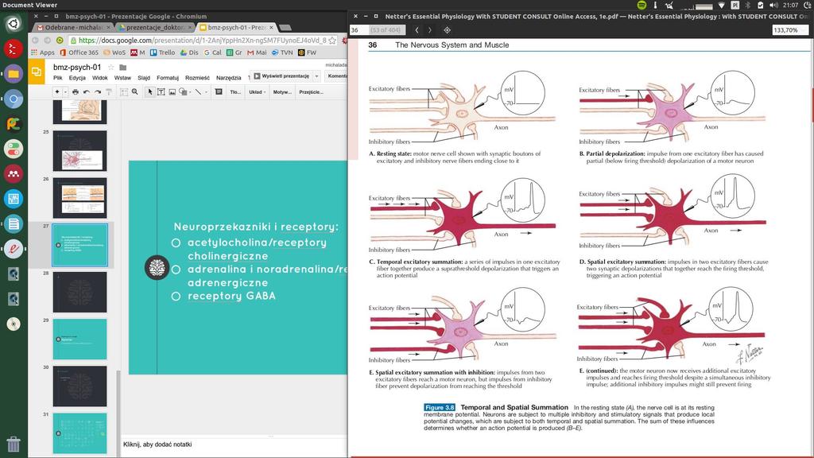This screenshot has height=458, width=814.
Task: Click the Przejście transition button
Action: click(x=311, y=92)
